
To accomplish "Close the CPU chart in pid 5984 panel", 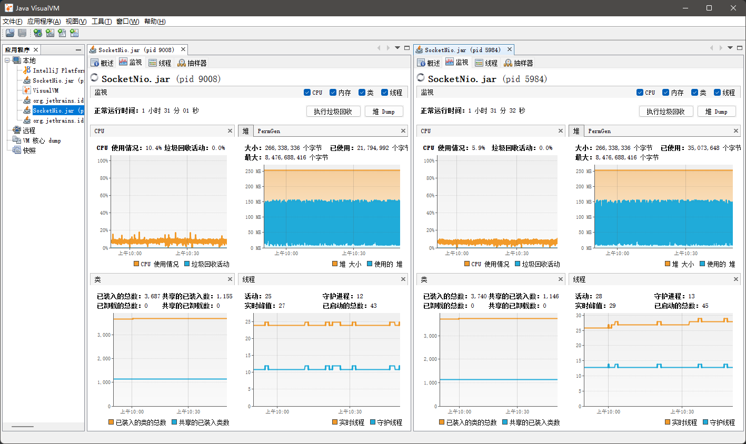I will [561, 131].
